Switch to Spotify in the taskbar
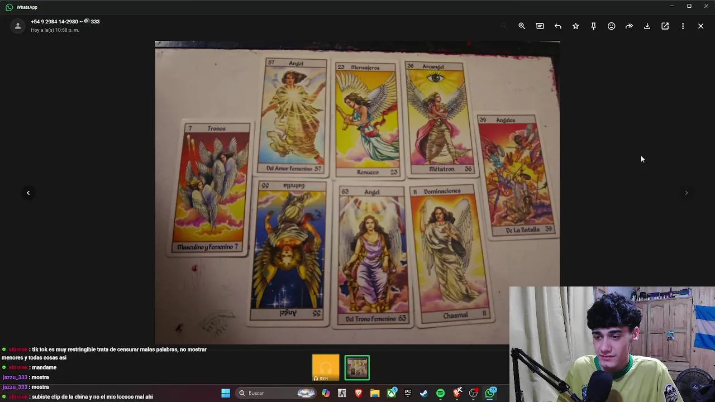This screenshot has width=715, height=402. tap(441, 393)
